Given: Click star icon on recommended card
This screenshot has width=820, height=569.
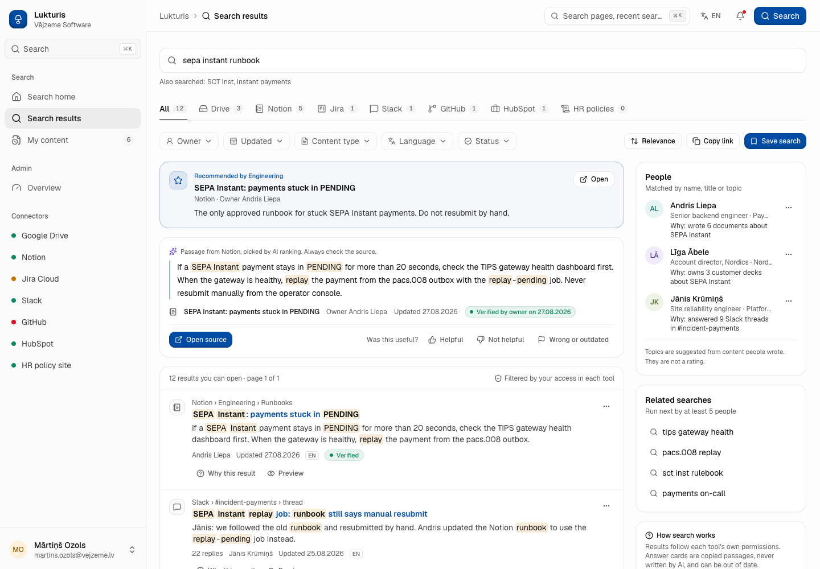Looking at the screenshot, I should (x=178, y=180).
